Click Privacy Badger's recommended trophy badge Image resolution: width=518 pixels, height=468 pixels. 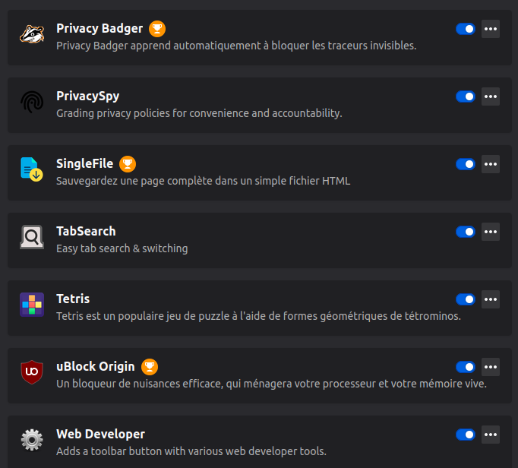click(x=157, y=29)
